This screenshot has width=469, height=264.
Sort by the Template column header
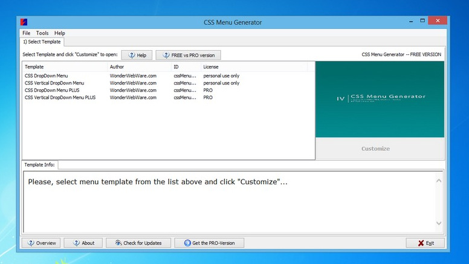point(65,66)
